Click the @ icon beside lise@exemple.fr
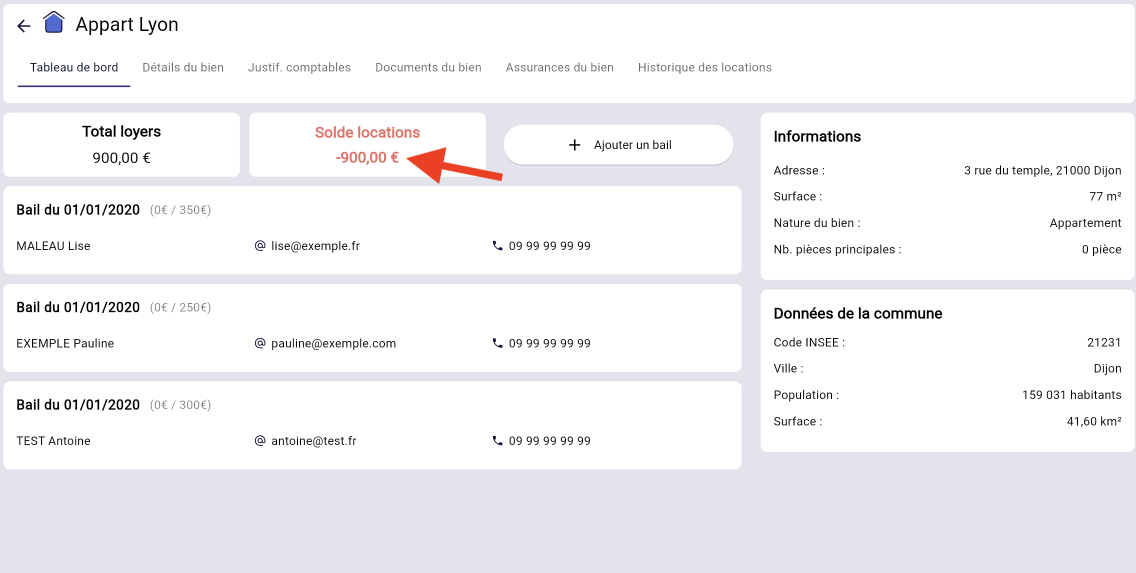 [x=260, y=245]
